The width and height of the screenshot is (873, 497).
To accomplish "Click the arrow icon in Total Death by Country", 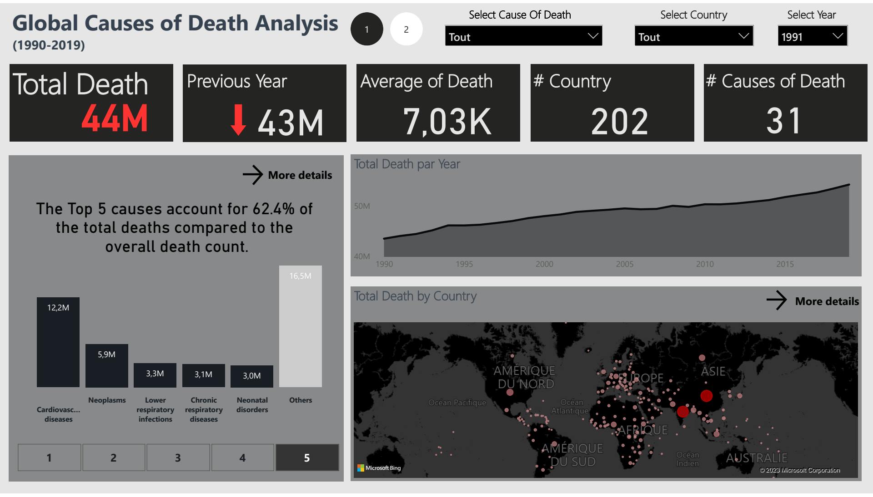I will point(776,300).
